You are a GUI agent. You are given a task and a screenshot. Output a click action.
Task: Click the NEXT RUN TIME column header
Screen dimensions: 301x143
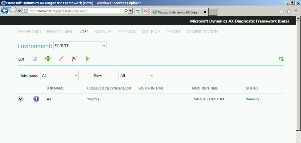tap(205, 88)
